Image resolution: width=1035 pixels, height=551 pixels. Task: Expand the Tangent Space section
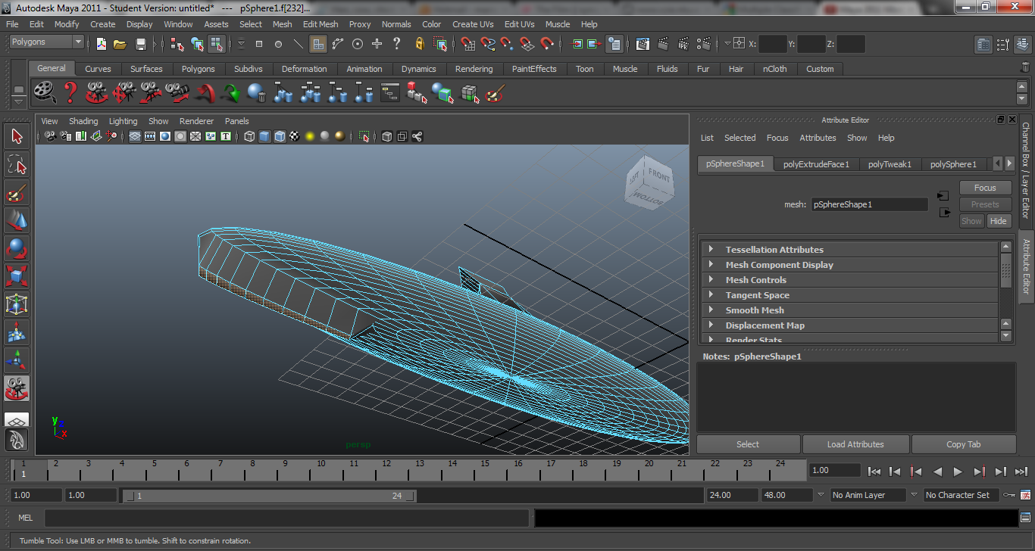[849, 295]
